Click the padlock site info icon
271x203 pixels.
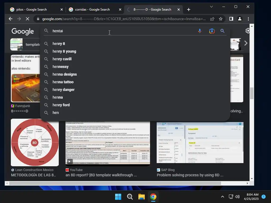pyautogui.click(x=38, y=19)
